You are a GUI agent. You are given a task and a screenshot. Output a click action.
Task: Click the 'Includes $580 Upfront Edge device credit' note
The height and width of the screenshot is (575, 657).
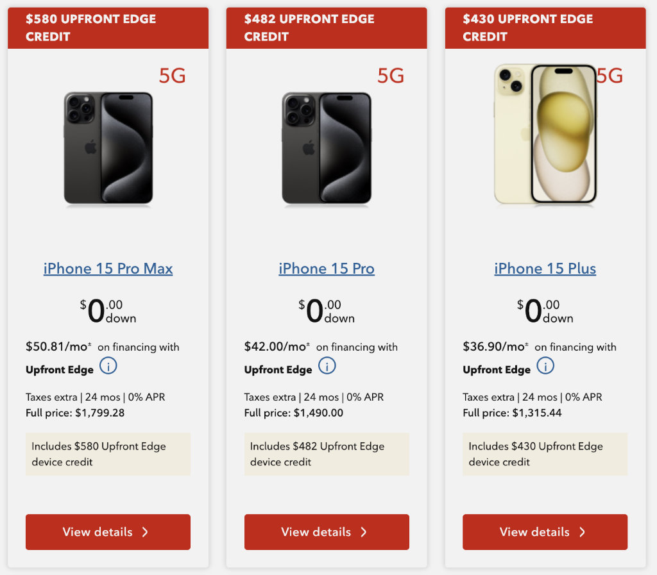tap(108, 454)
